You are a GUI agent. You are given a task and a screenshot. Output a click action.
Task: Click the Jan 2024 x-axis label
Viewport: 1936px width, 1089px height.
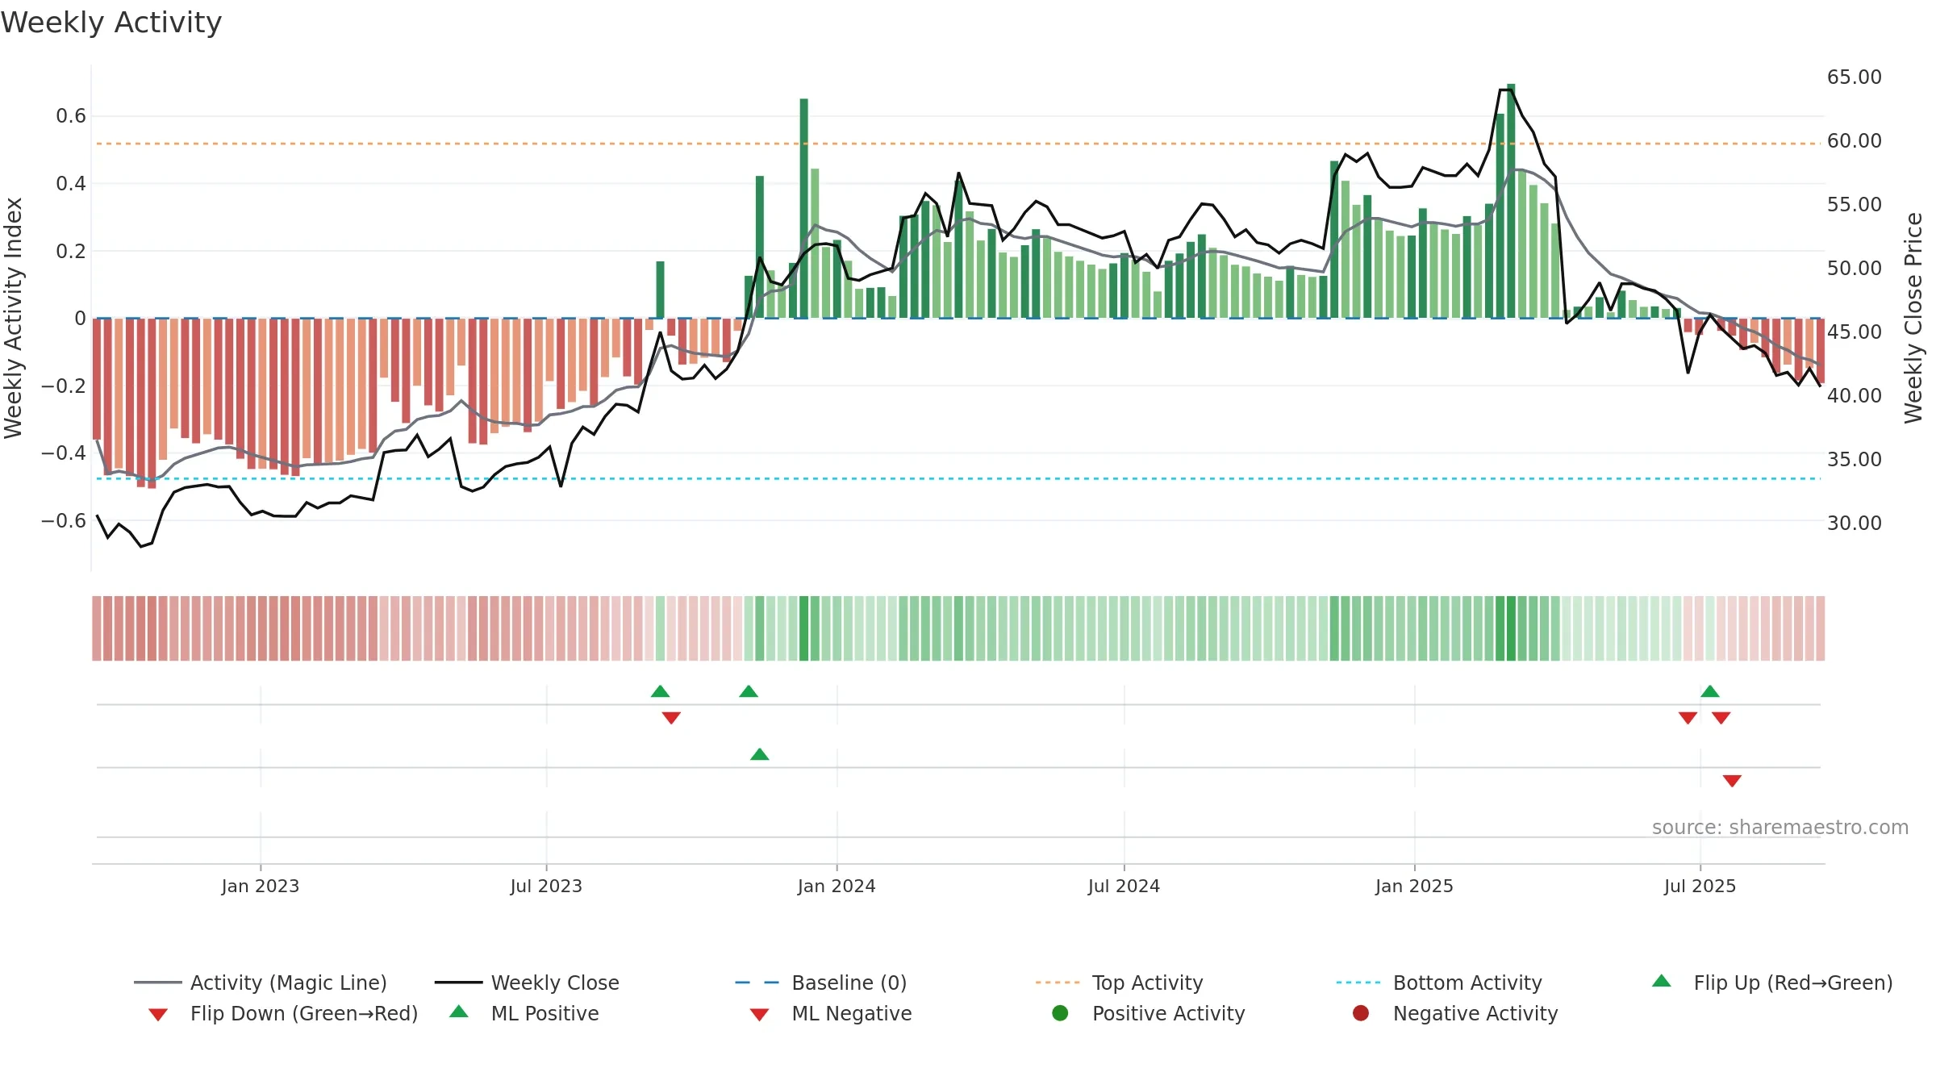[x=837, y=886]
